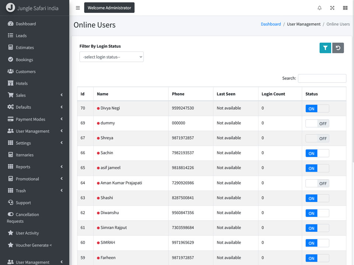Focus the Search input field
The width and height of the screenshot is (354, 265).
tap(322, 78)
